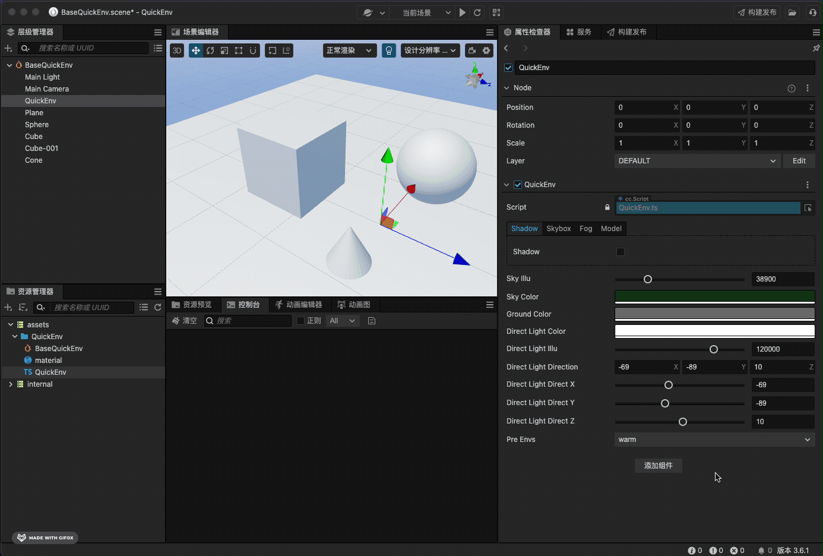The image size is (823, 556).
Task: Switch to the Fog tab
Action: (x=586, y=229)
